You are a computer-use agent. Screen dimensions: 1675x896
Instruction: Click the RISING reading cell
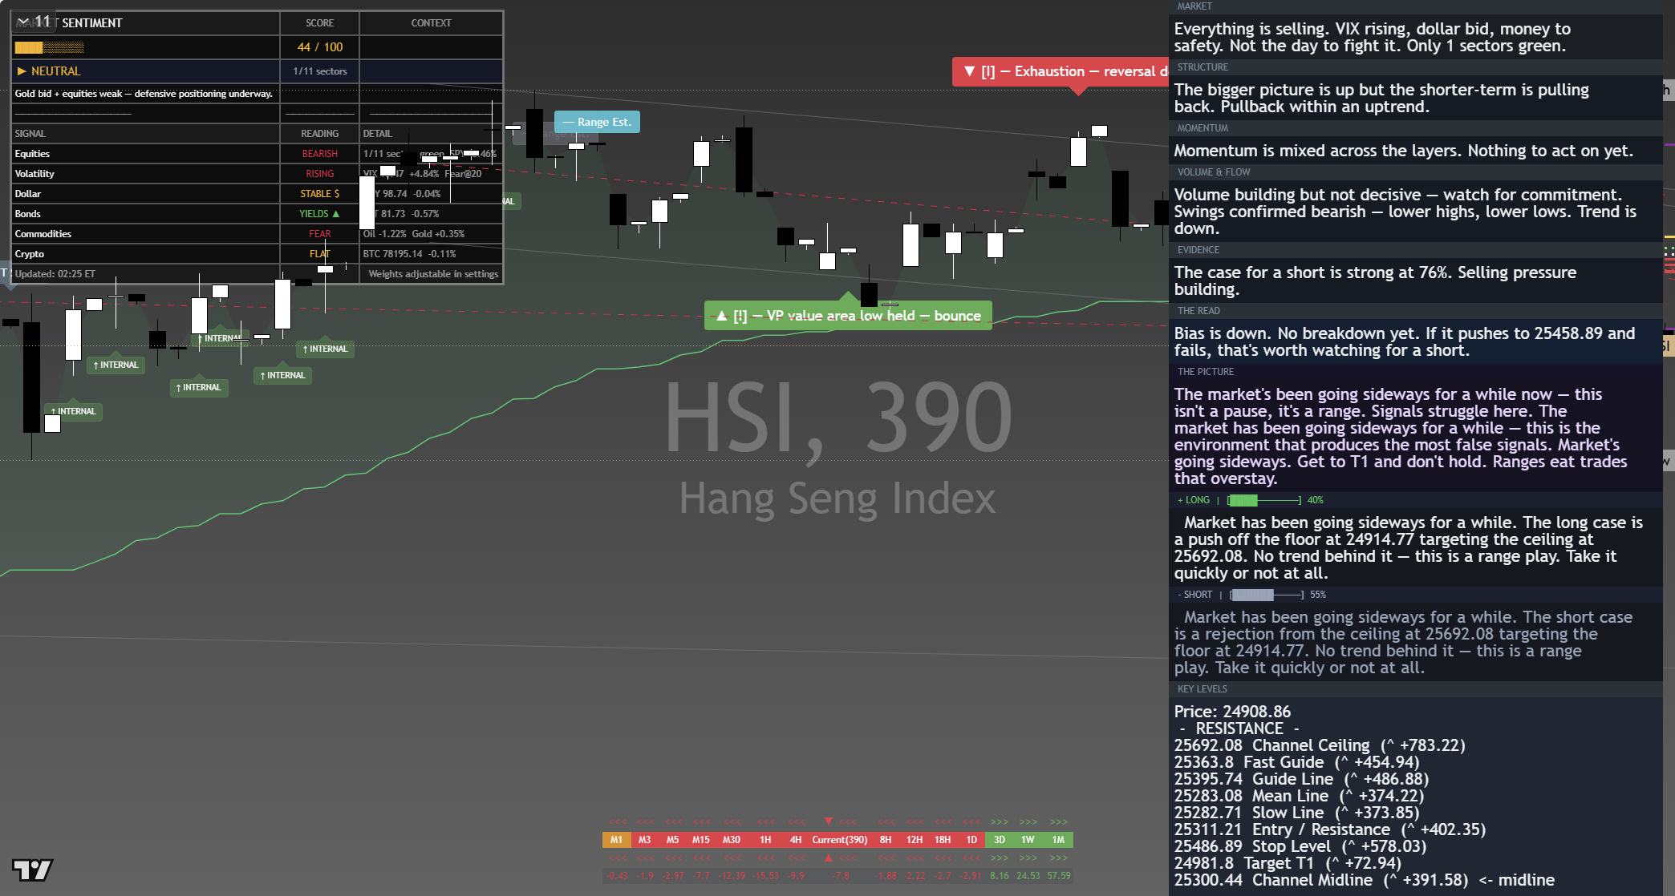coord(319,174)
